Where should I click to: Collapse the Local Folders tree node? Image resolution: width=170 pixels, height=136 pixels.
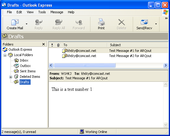click(5, 55)
